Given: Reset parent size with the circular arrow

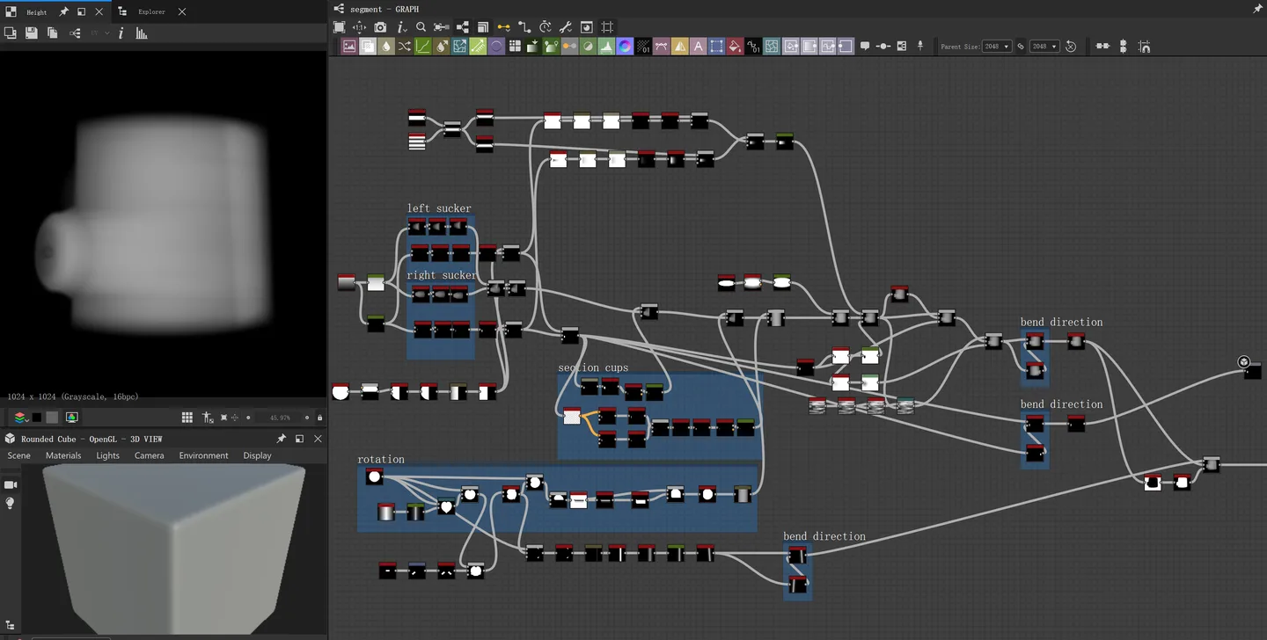Looking at the screenshot, I should pos(1071,47).
